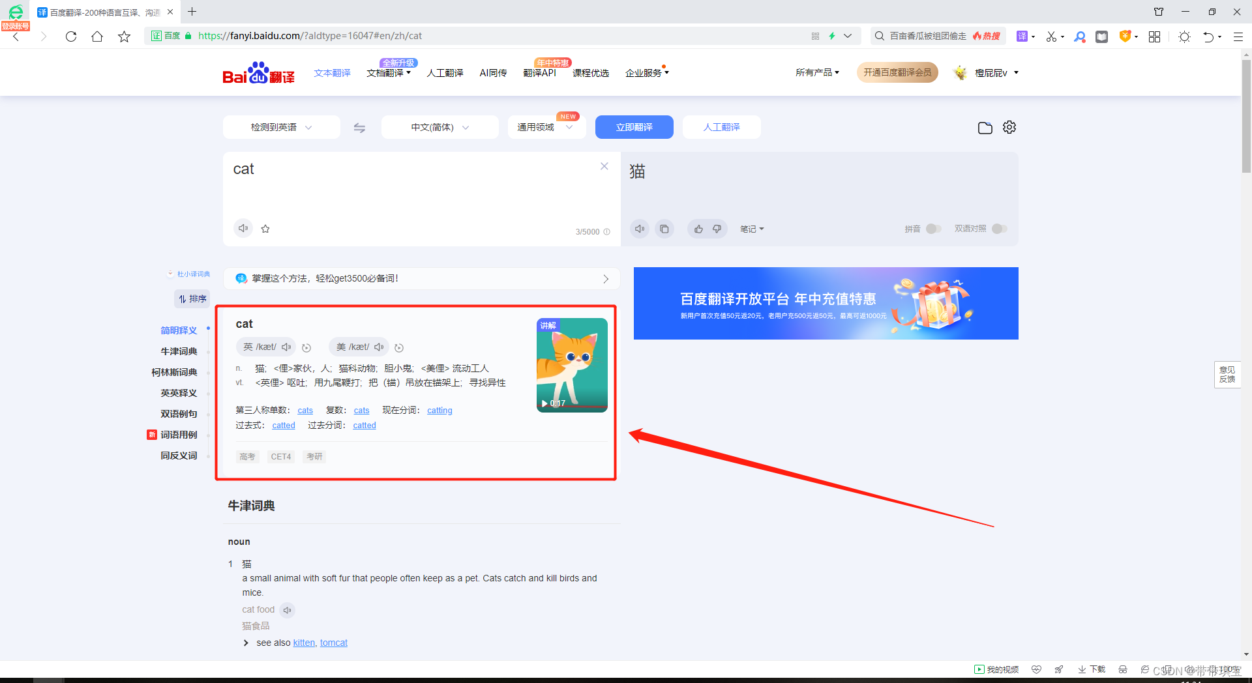The image size is (1252, 683).
Task: Open the kitten link
Action: [304, 643]
